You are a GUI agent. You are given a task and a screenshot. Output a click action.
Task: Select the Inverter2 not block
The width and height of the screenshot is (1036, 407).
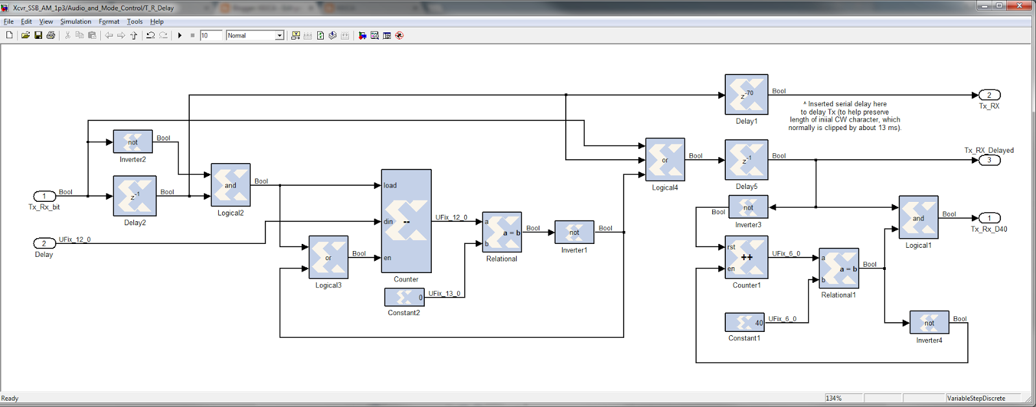pyautogui.click(x=133, y=142)
